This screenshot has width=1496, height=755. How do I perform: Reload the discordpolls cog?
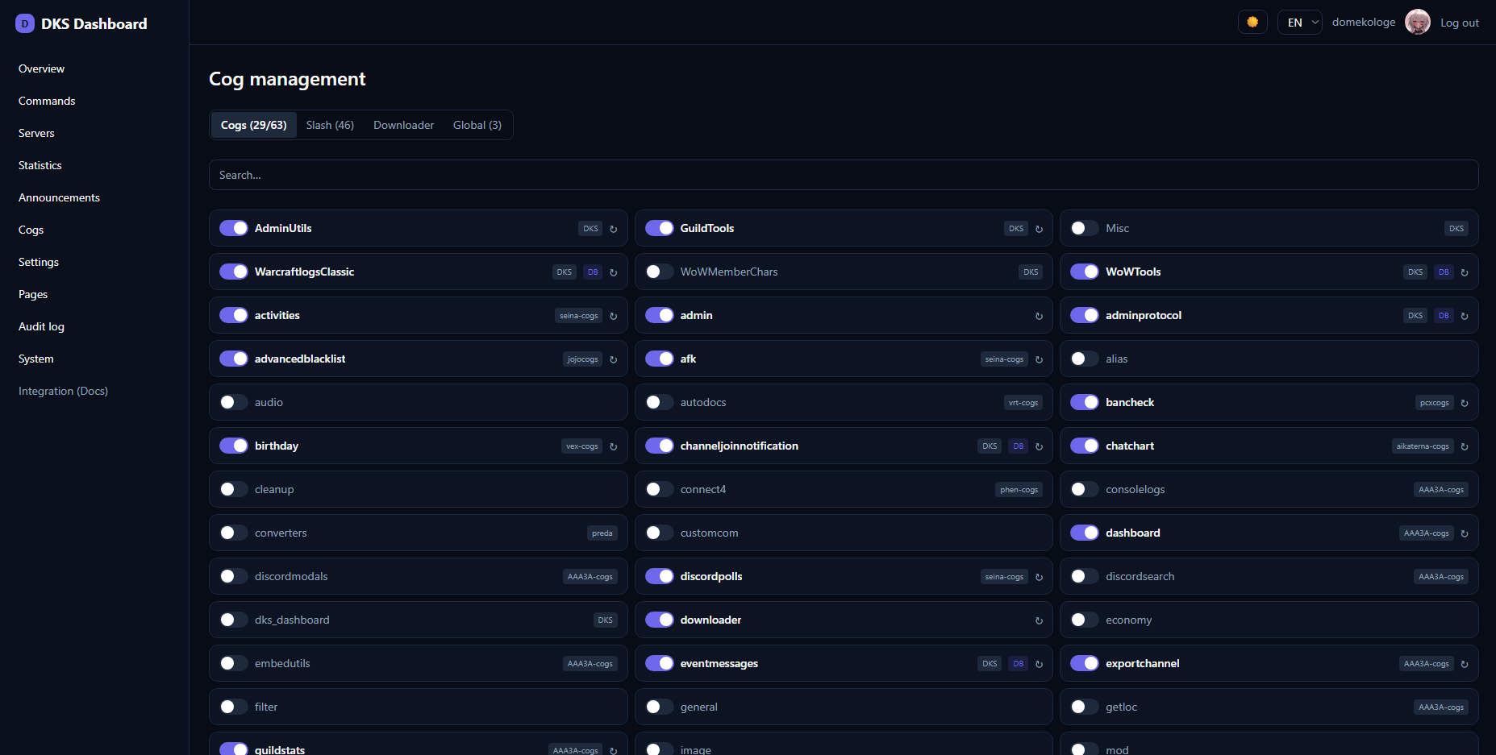(1039, 577)
